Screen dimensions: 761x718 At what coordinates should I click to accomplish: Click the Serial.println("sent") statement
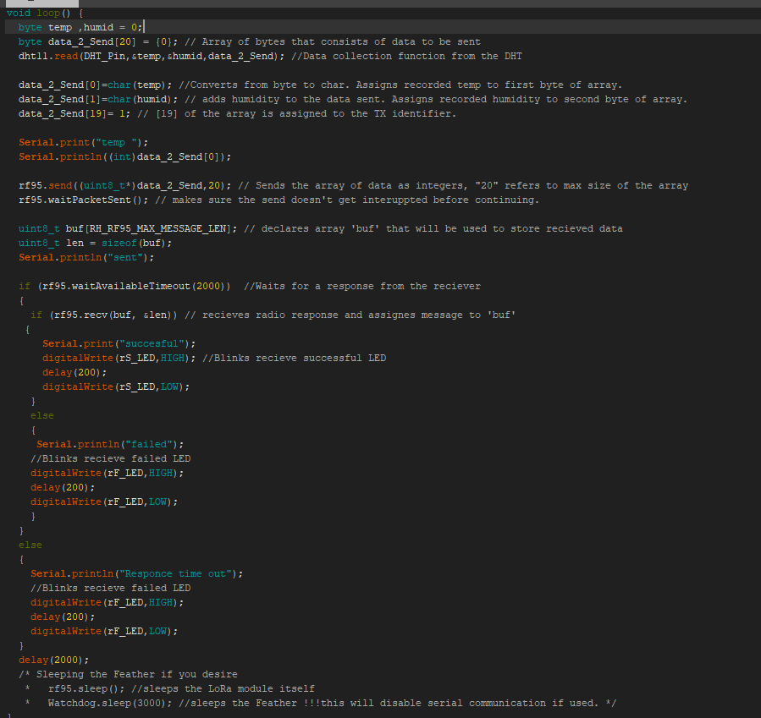pyautogui.click(x=86, y=257)
